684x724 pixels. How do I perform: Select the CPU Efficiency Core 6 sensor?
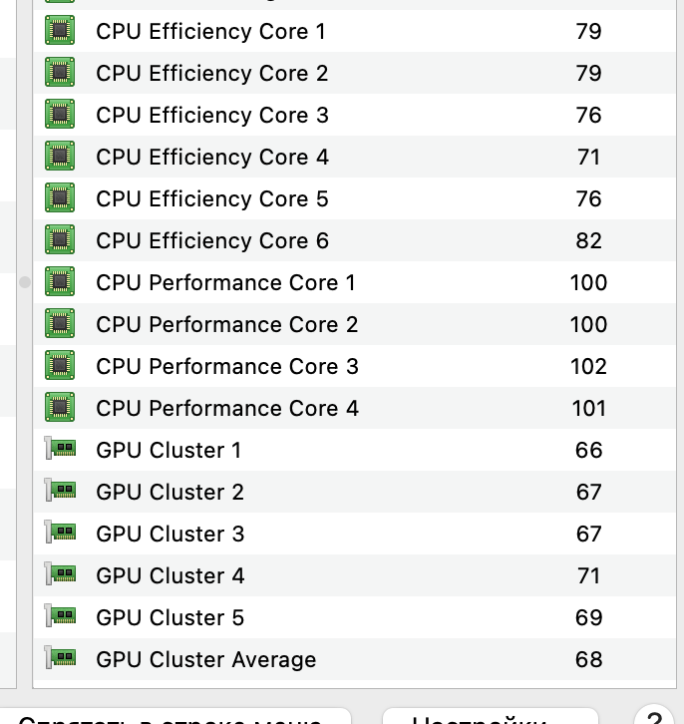354,240
